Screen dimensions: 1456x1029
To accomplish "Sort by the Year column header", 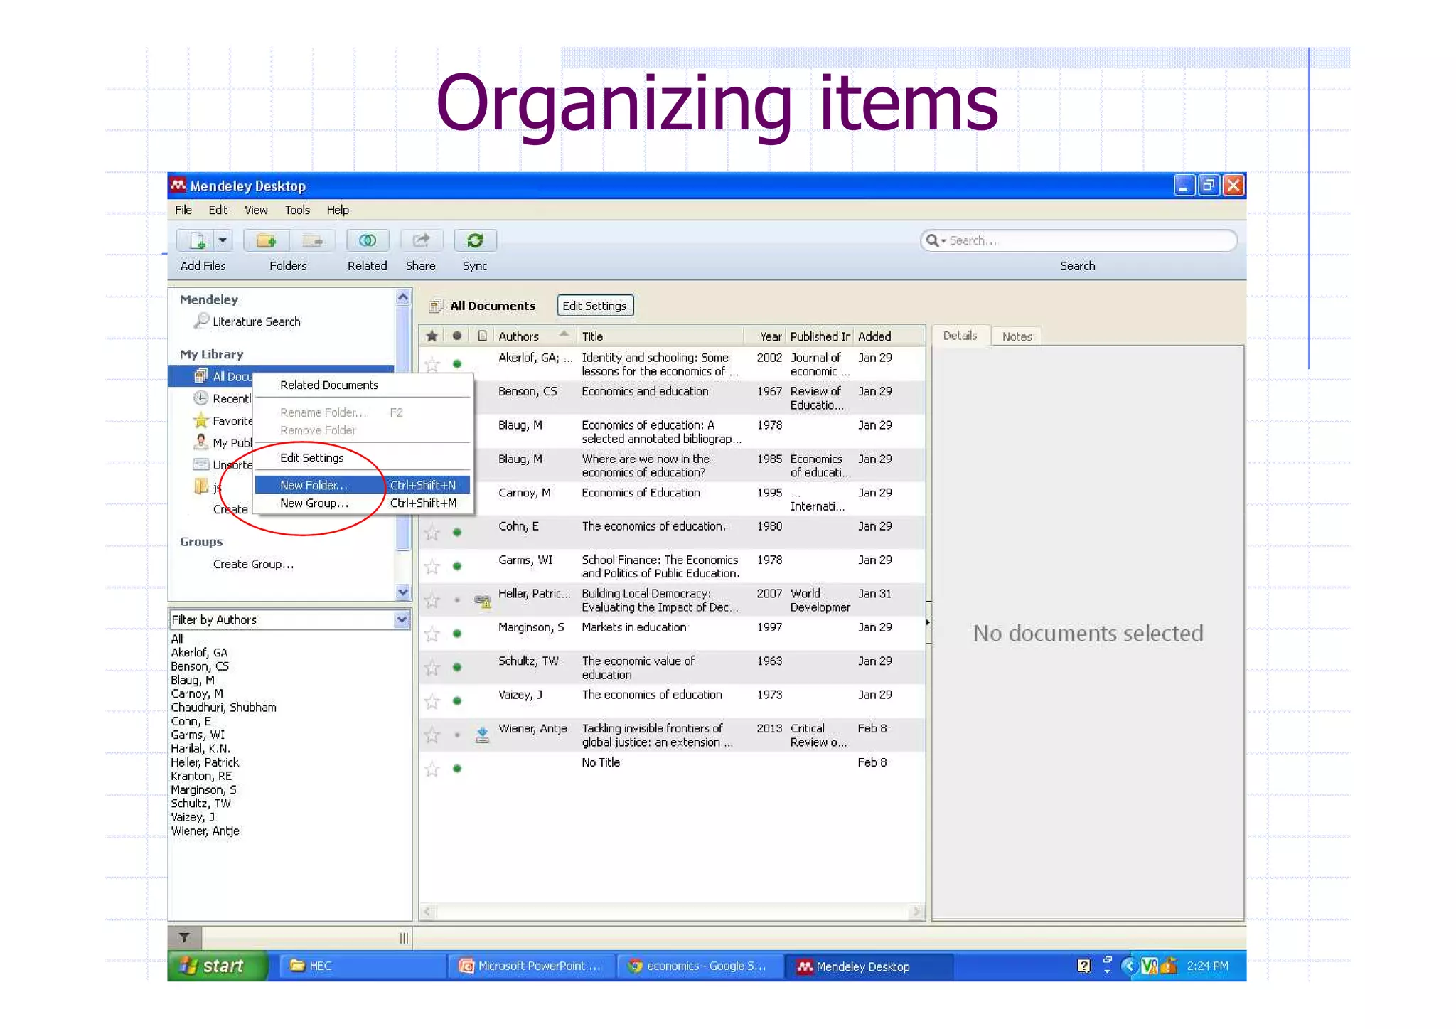I will 771,336.
